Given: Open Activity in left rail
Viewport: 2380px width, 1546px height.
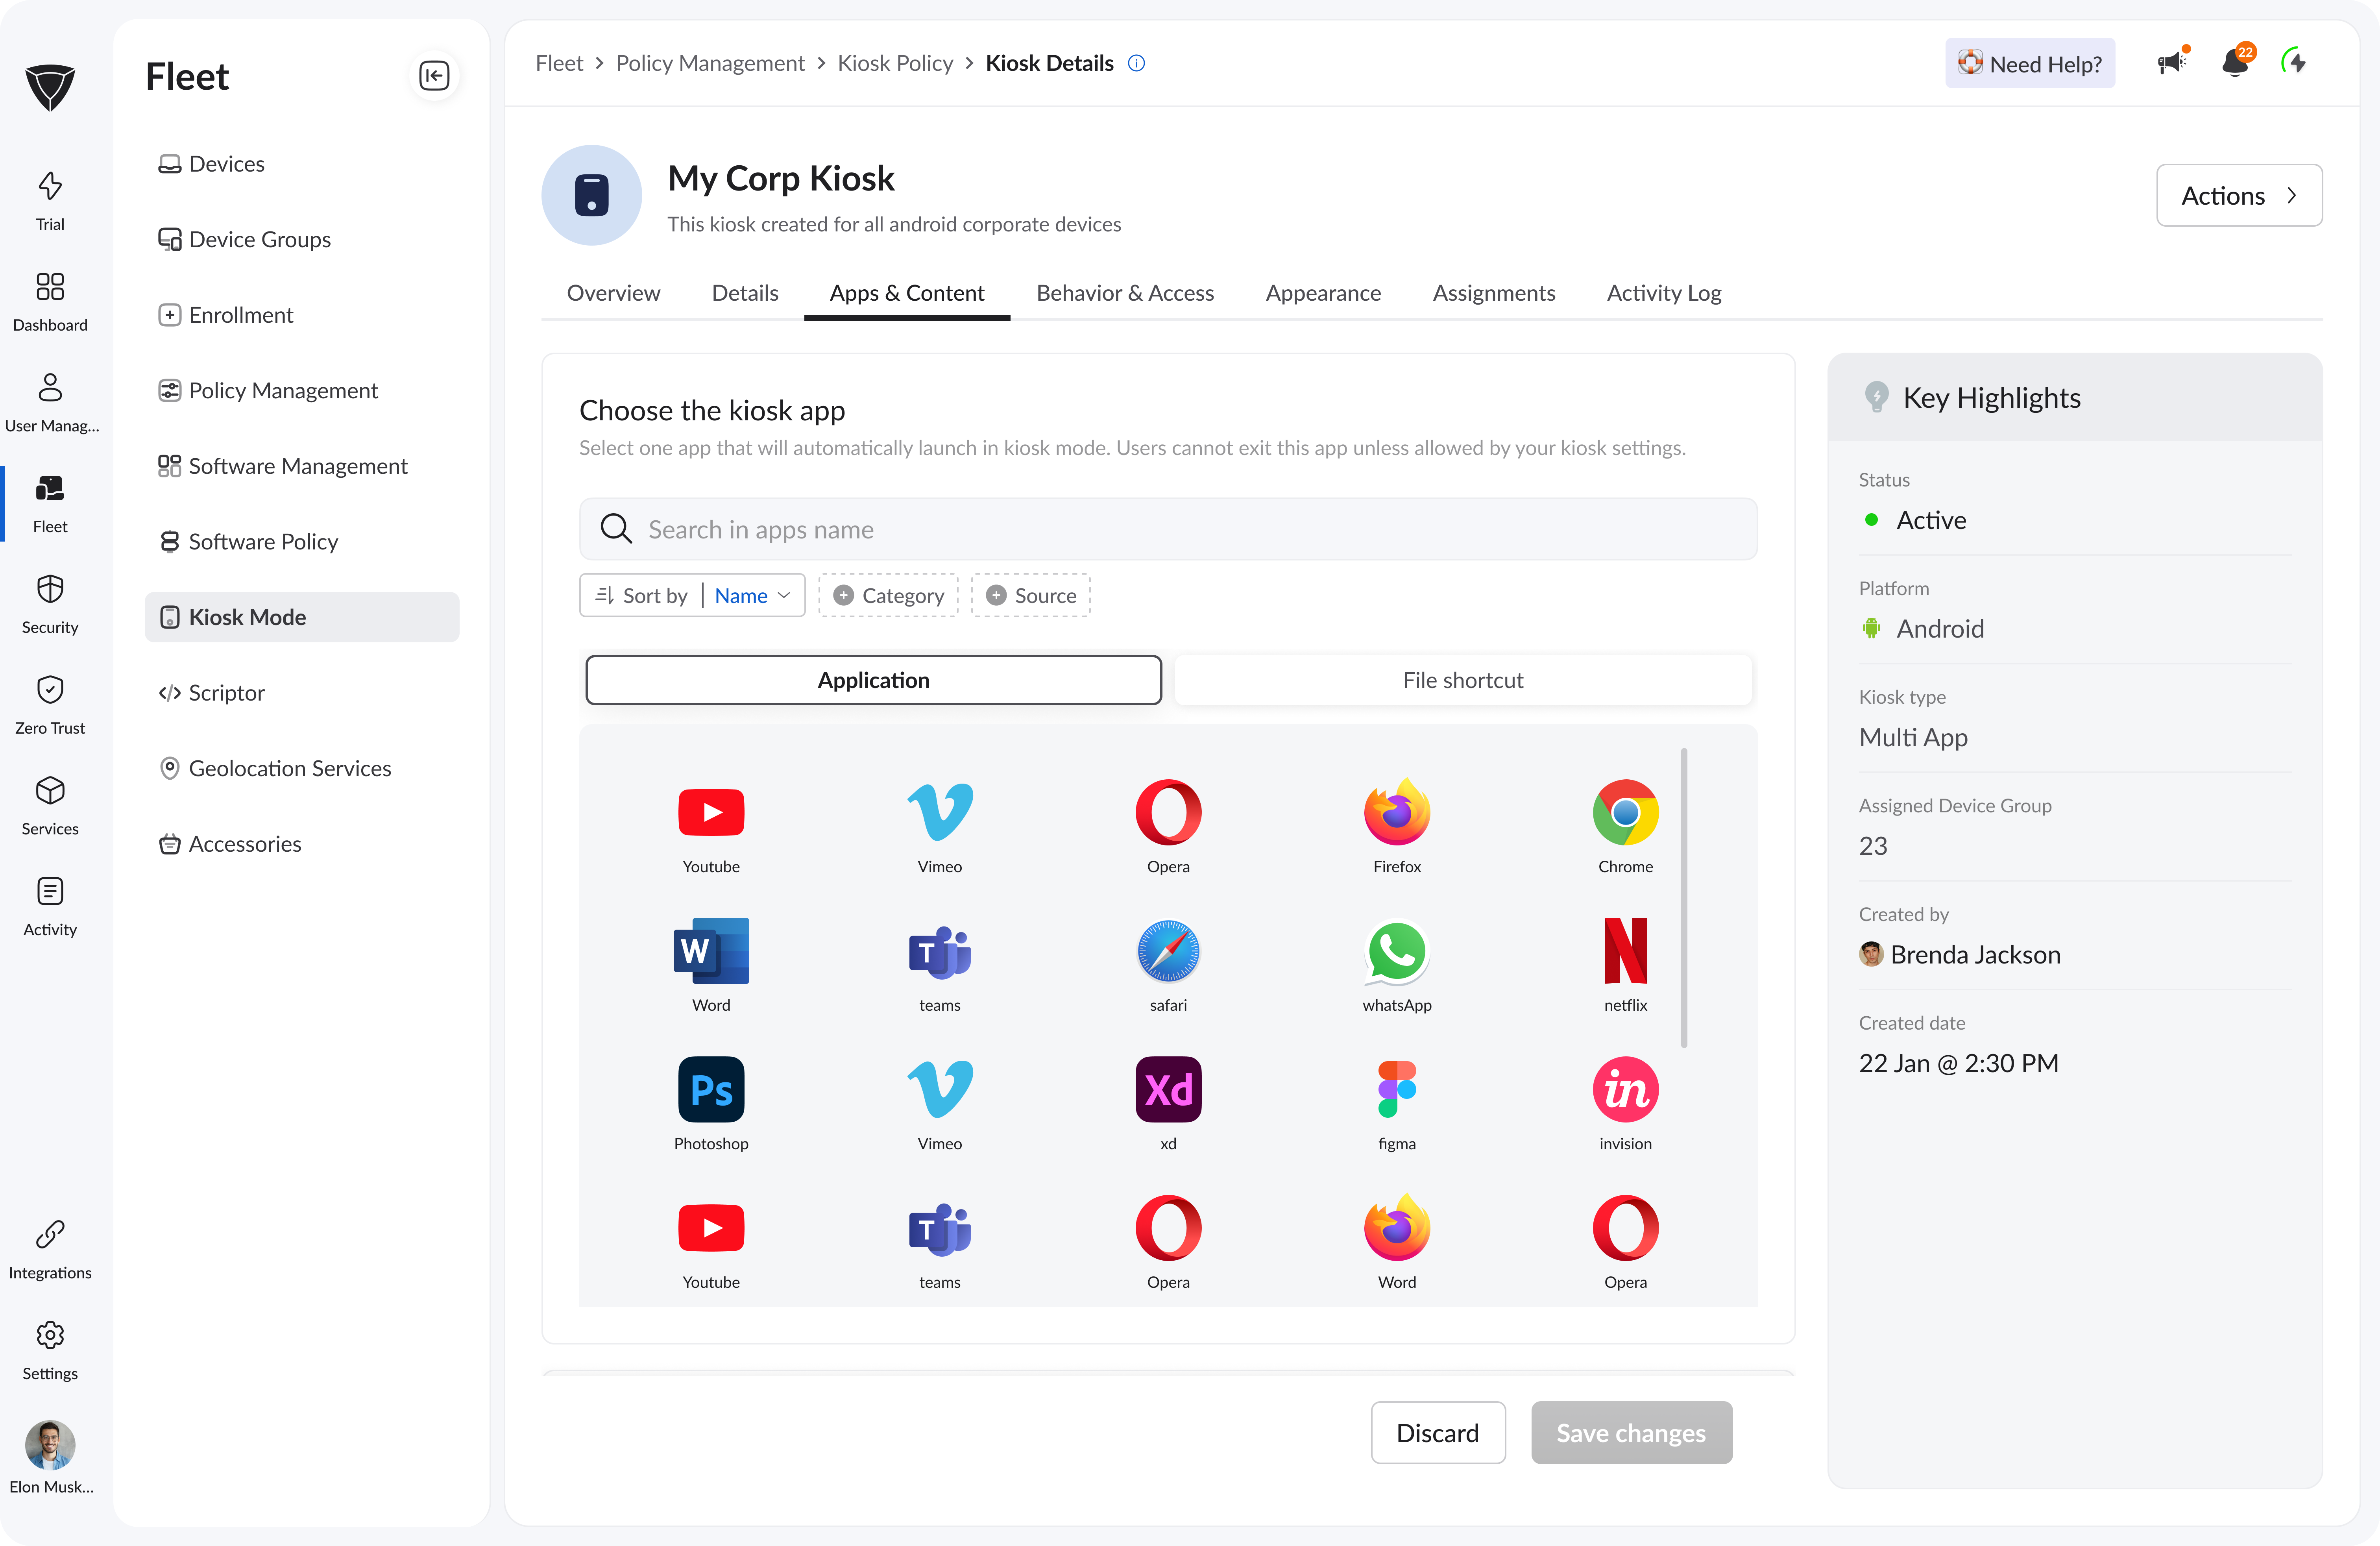Looking at the screenshot, I should coord(50,907).
